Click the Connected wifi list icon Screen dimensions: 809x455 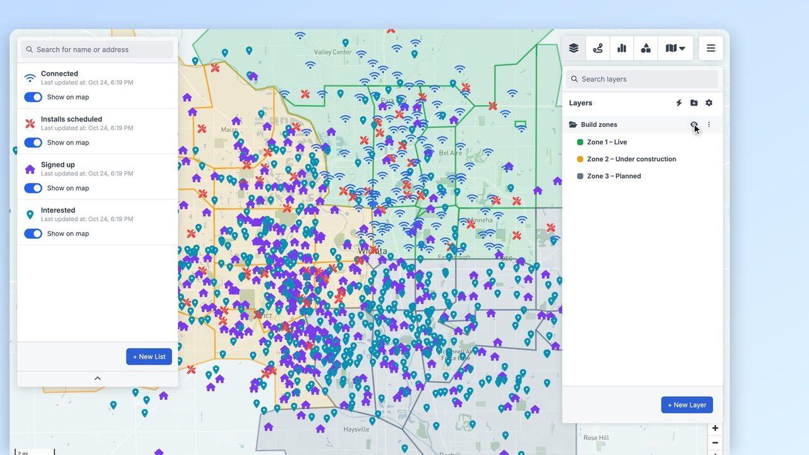coord(30,78)
